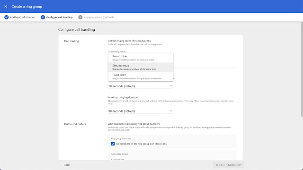Click the Ring group members label
Image resolution: width=303 pixels, height=170 pixels.
(121, 138)
